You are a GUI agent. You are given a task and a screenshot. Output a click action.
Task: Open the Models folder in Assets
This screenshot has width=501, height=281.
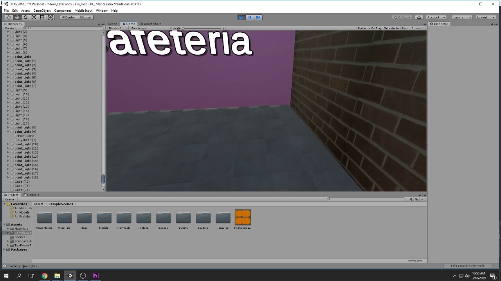pyautogui.click(x=104, y=220)
